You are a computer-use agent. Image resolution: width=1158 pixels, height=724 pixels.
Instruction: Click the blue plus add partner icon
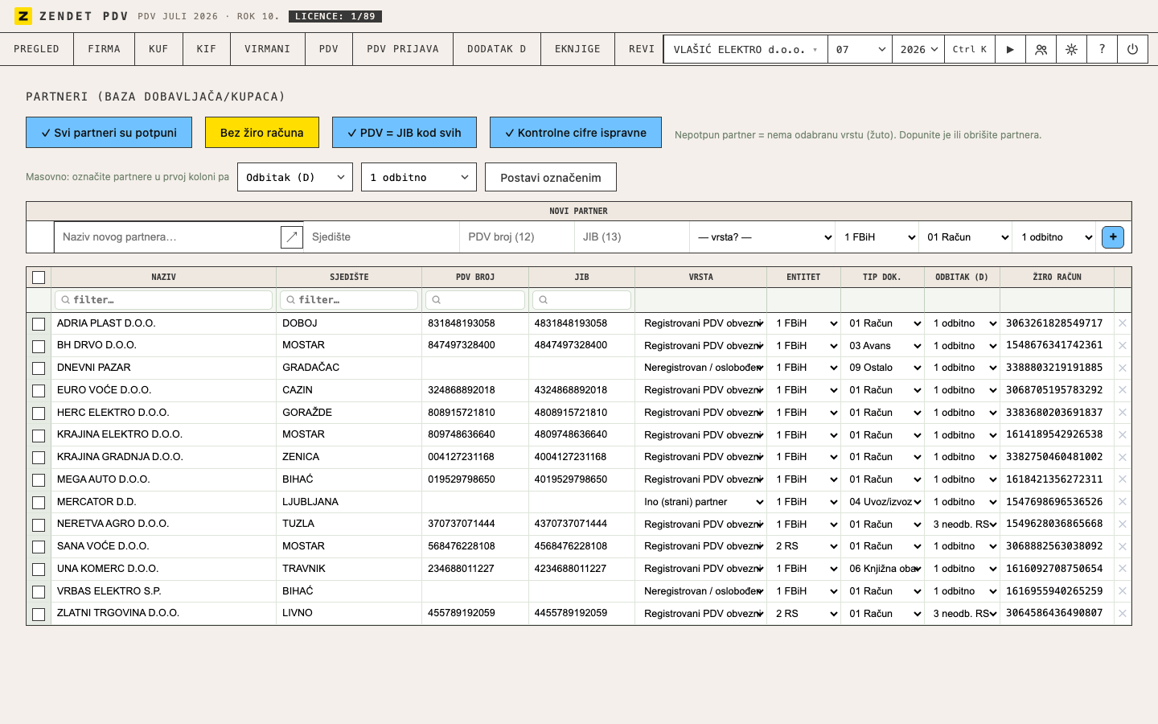click(x=1113, y=237)
